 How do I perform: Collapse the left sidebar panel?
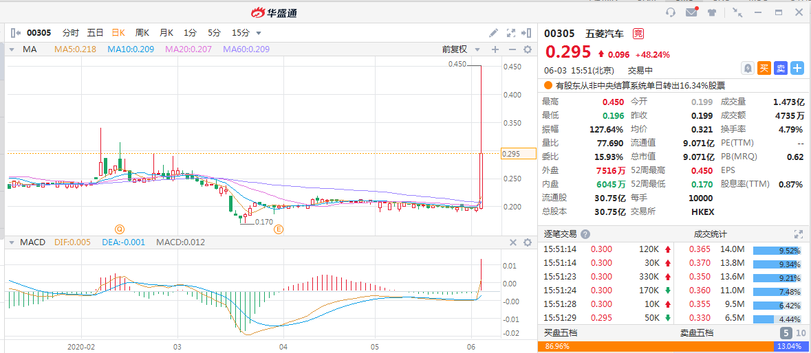(x=15, y=32)
